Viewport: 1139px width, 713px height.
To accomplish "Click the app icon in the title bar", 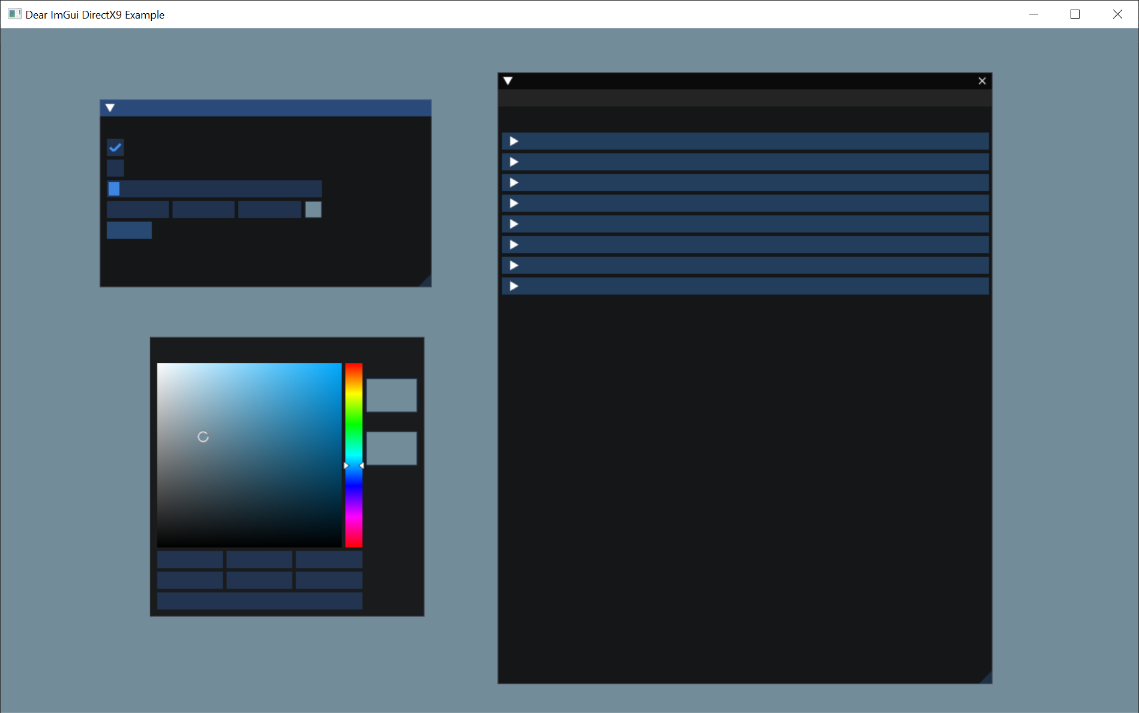I will (14, 14).
